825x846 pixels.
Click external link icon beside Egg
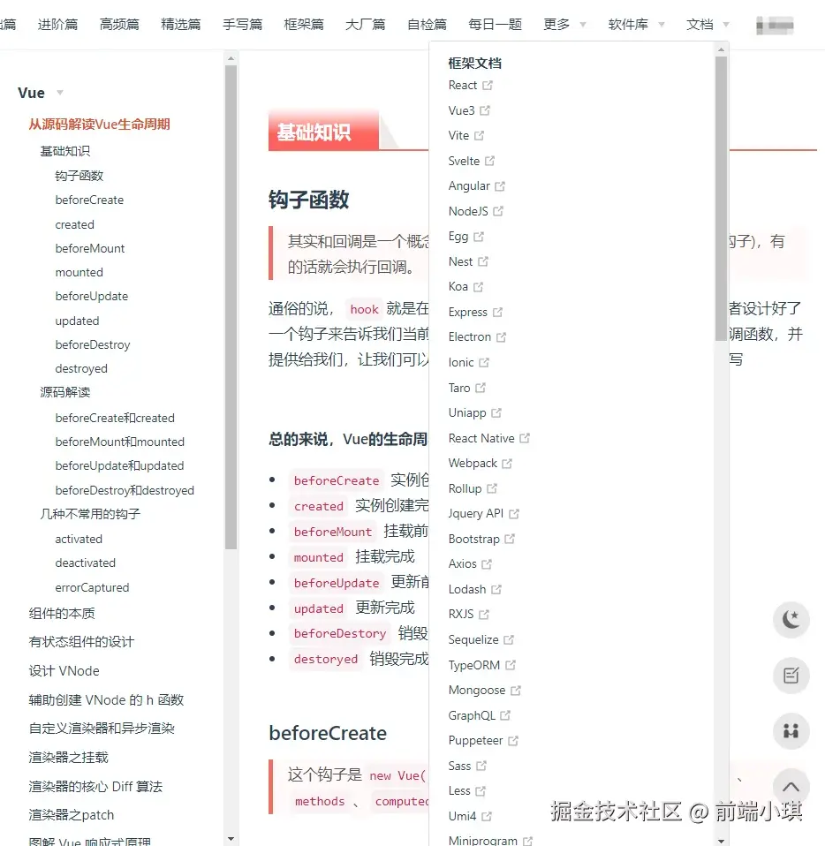coord(479,237)
